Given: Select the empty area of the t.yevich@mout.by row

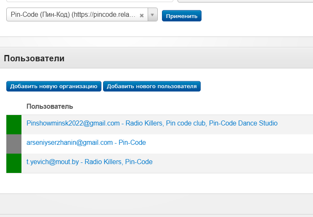Looking at the screenshot, I should [233, 163].
